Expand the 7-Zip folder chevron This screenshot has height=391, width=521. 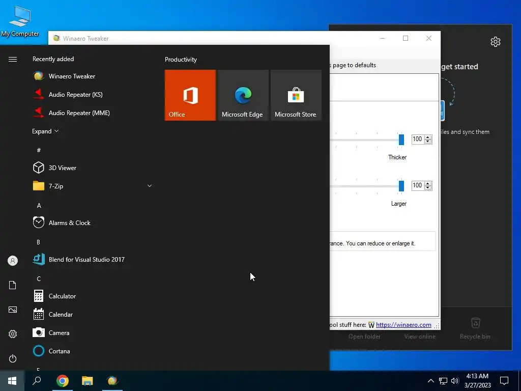click(x=150, y=186)
